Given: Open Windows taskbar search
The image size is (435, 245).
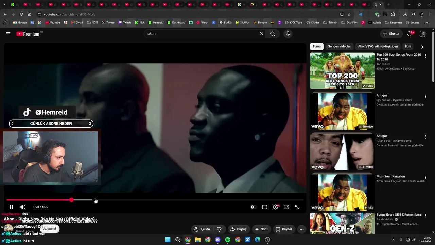Looking at the screenshot, I should coord(178,240).
